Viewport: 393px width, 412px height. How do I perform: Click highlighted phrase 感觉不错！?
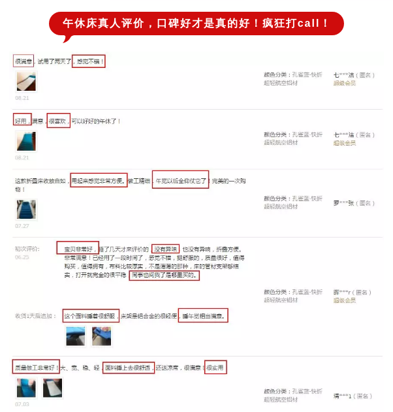tap(89, 61)
